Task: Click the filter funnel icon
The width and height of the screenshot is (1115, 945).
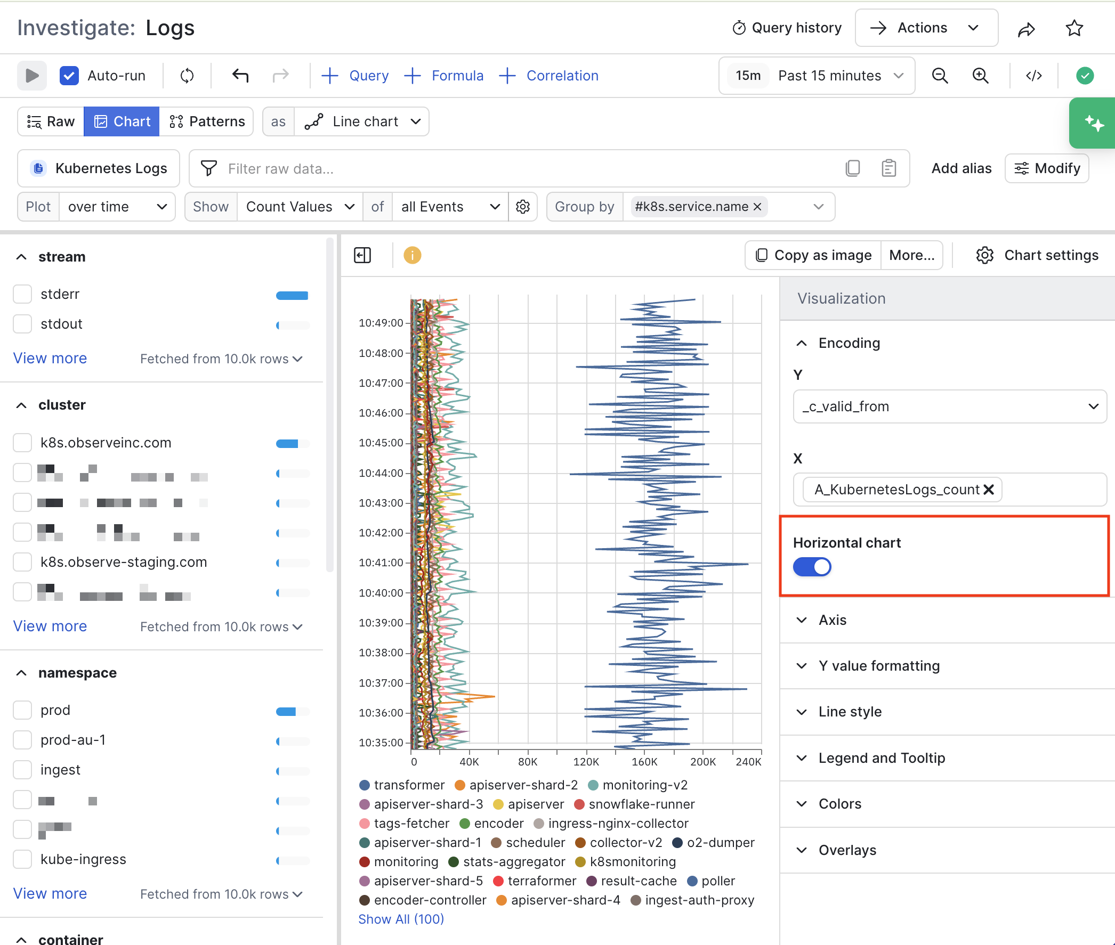Action: point(208,168)
